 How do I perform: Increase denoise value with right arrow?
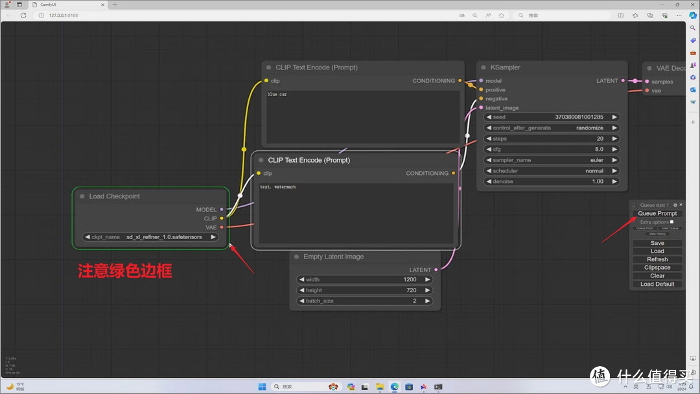[614, 181]
